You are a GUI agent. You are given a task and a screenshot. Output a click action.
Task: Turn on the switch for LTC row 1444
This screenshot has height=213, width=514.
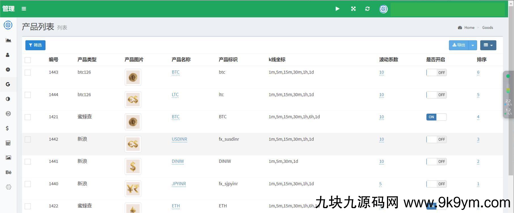pos(436,95)
